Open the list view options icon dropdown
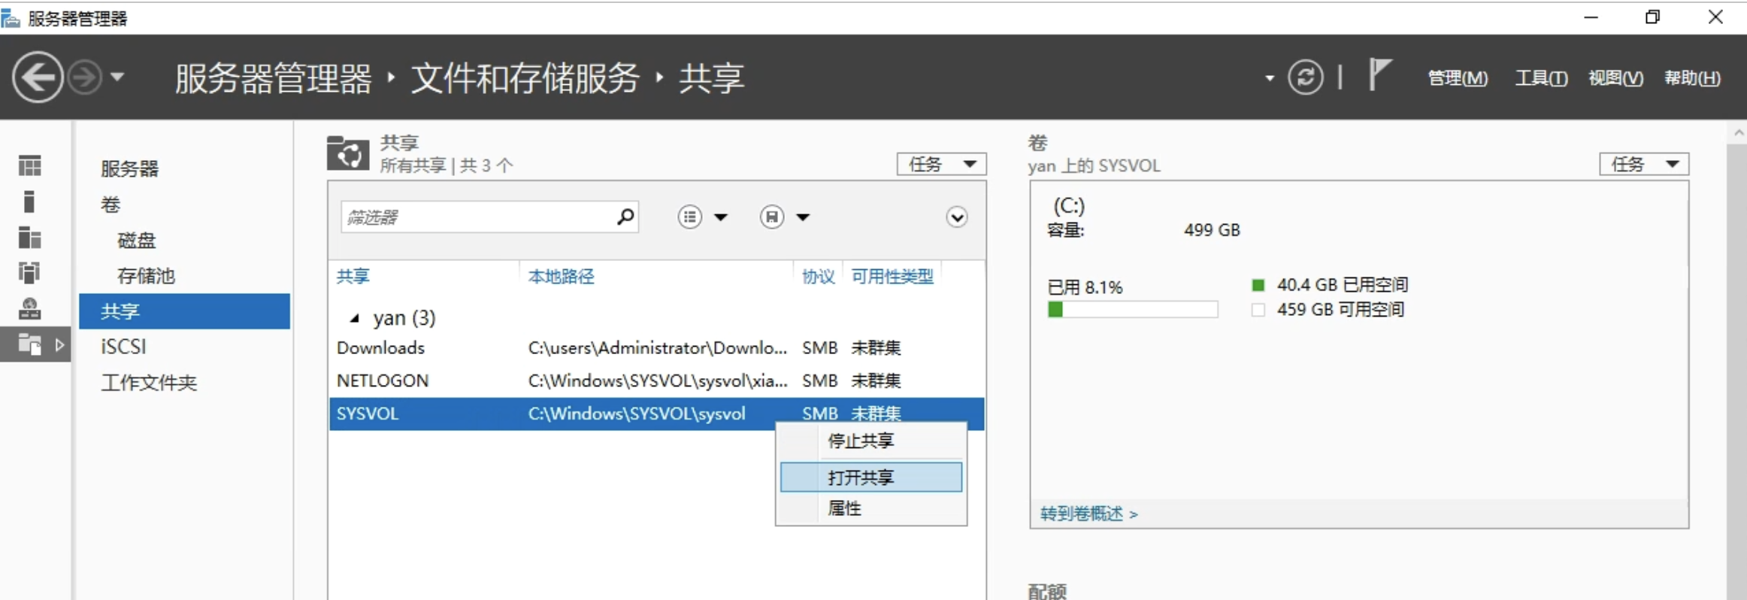This screenshot has width=1747, height=600. [702, 217]
